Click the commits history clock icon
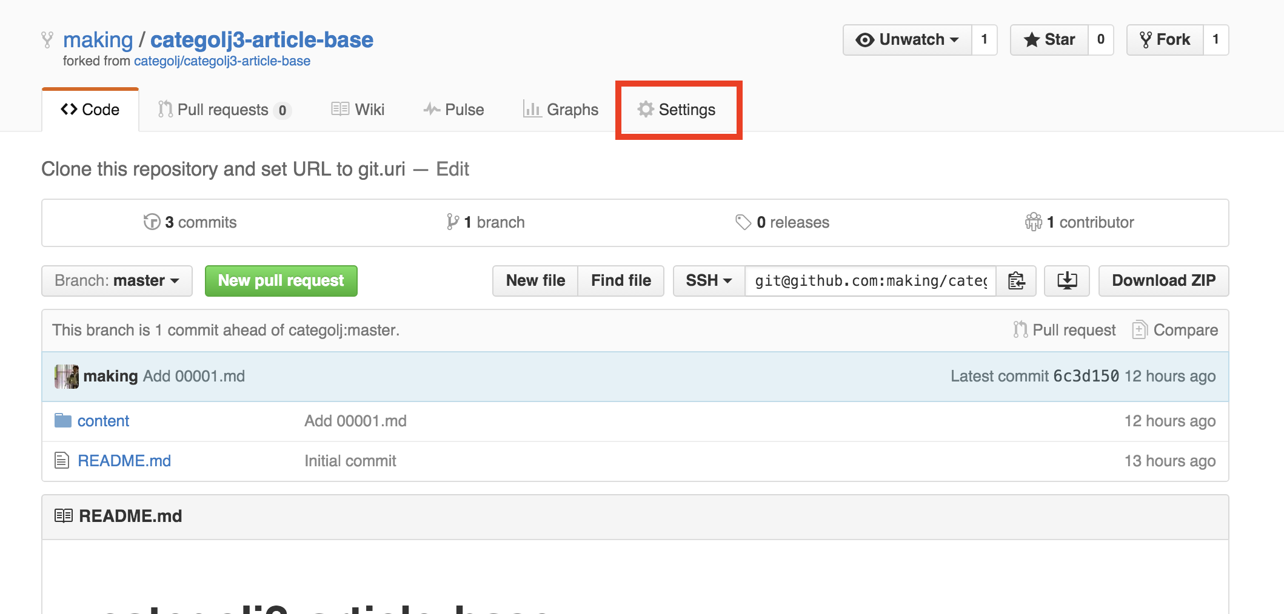 (x=152, y=222)
